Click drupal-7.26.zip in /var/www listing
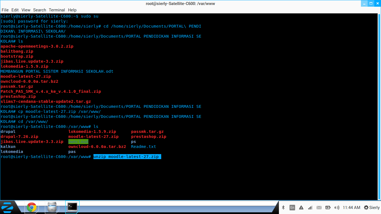This screenshot has width=381, height=214. click(19, 137)
